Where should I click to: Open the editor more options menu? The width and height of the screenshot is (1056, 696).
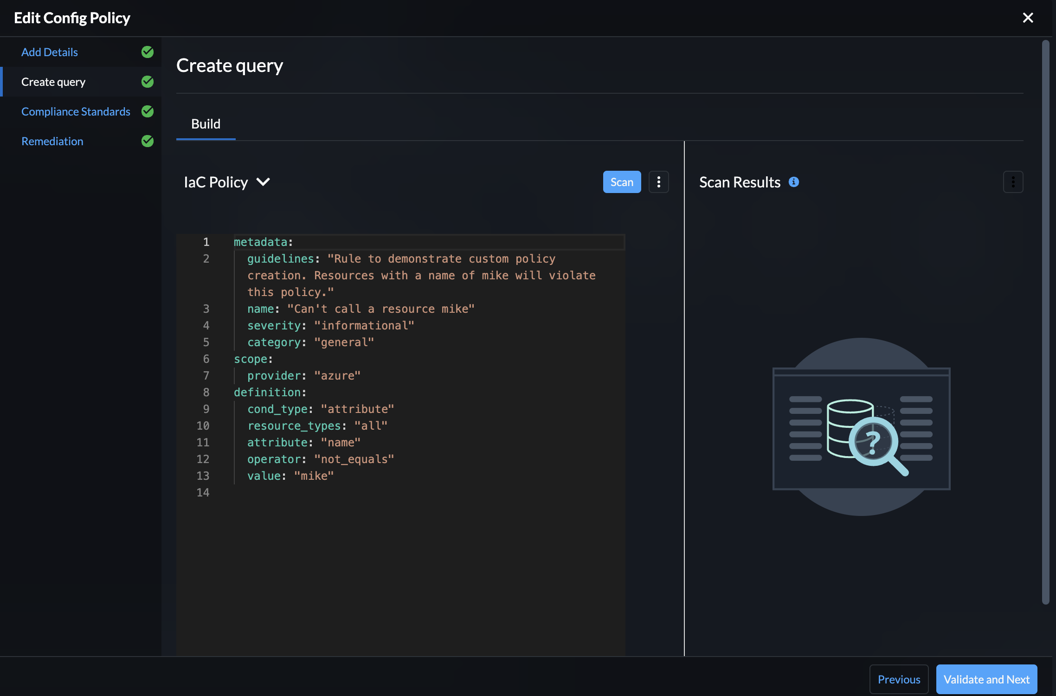pos(659,182)
